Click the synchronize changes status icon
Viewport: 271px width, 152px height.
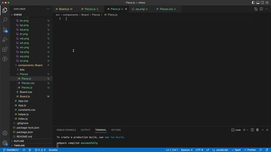pyautogui.click(x=24, y=150)
